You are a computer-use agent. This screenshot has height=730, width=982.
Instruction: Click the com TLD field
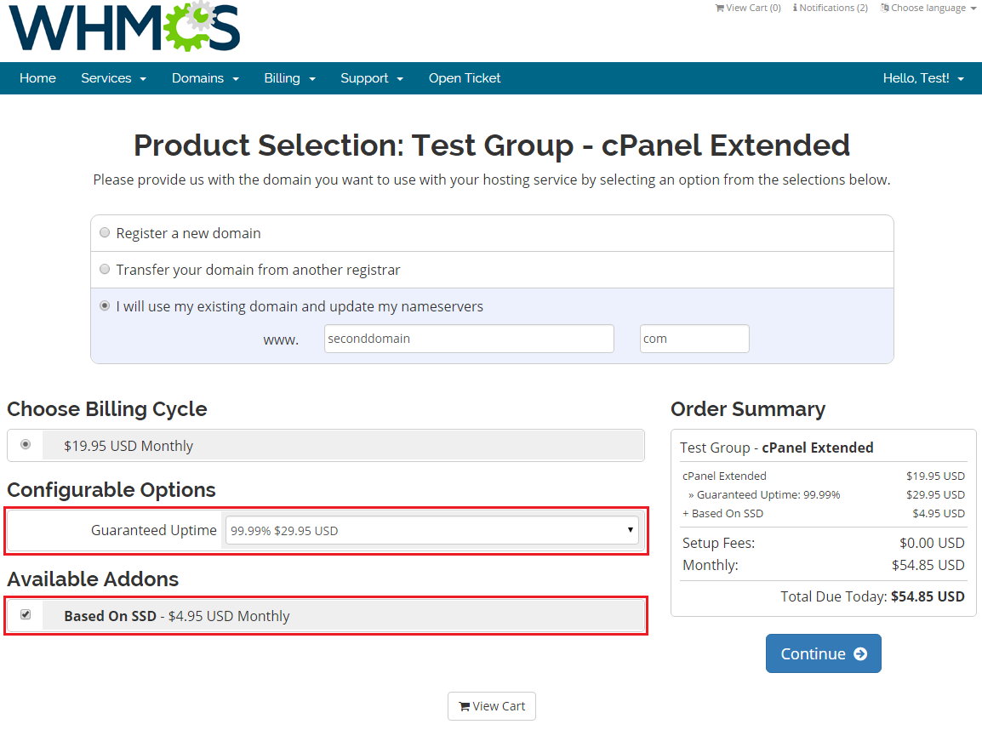[x=694, y=339]
